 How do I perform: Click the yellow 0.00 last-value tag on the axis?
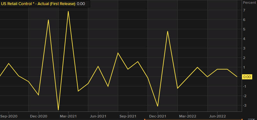(247, 77)
